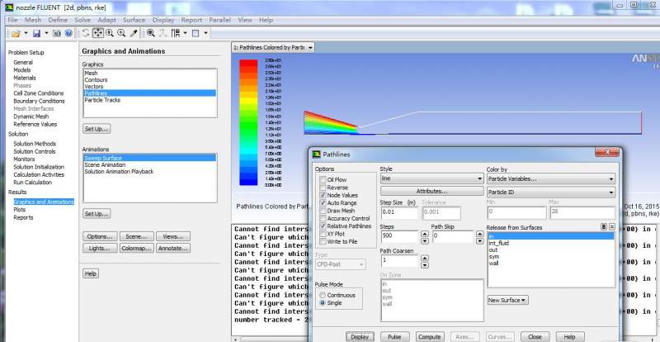Enable the Oil Flow checkbox
660x342 pixels.
click(322, 179)
